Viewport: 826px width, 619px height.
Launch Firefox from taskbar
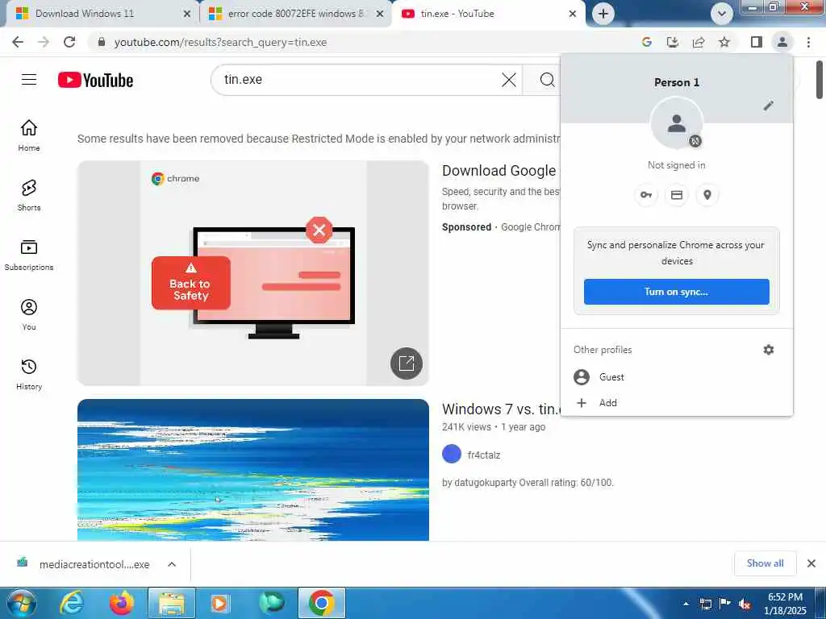[122, 603]
